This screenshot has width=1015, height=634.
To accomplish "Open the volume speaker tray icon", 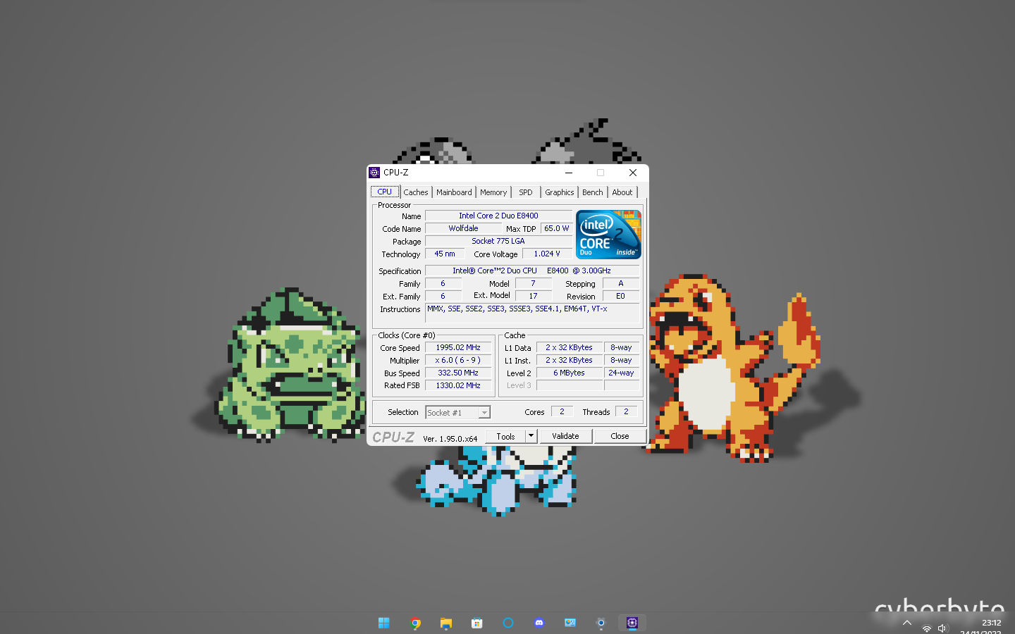I will click(x=942, y=628).
